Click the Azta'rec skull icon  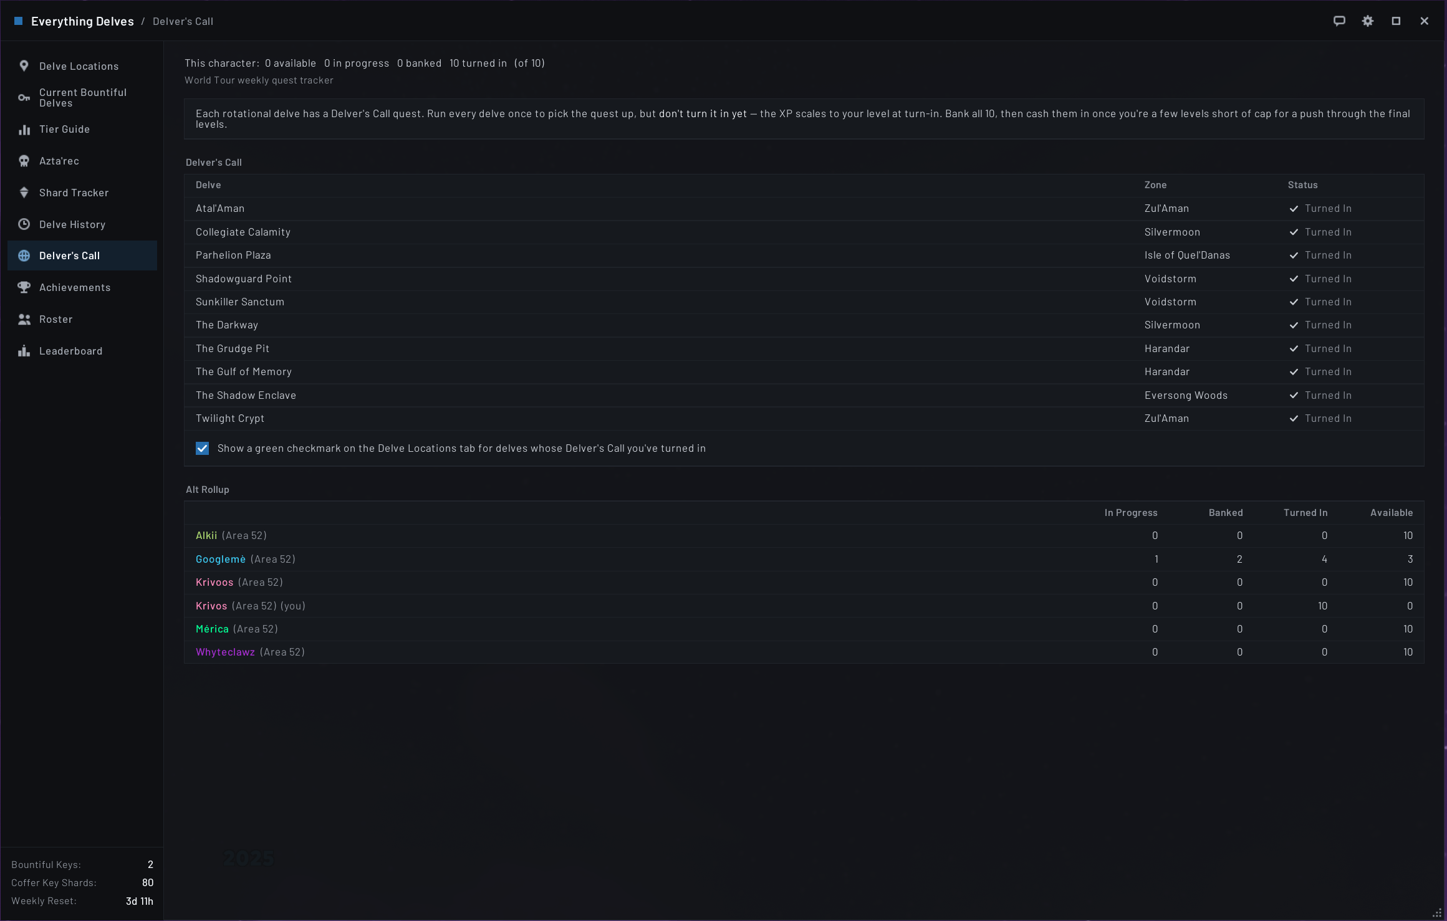(24, 161)
